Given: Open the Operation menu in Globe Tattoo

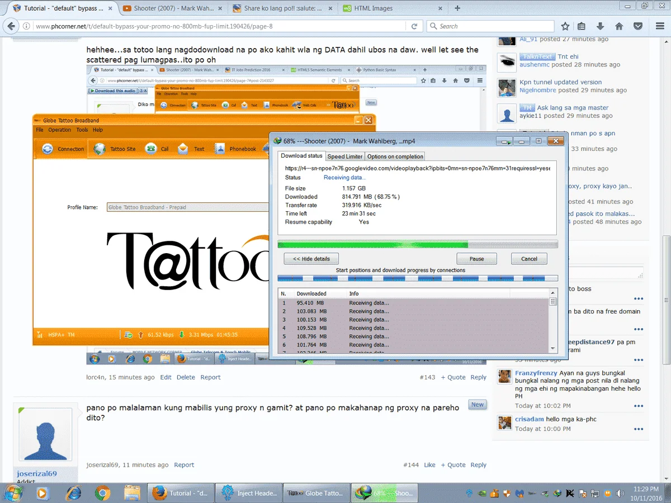Looking at the screenshot, I should point(59,130).
